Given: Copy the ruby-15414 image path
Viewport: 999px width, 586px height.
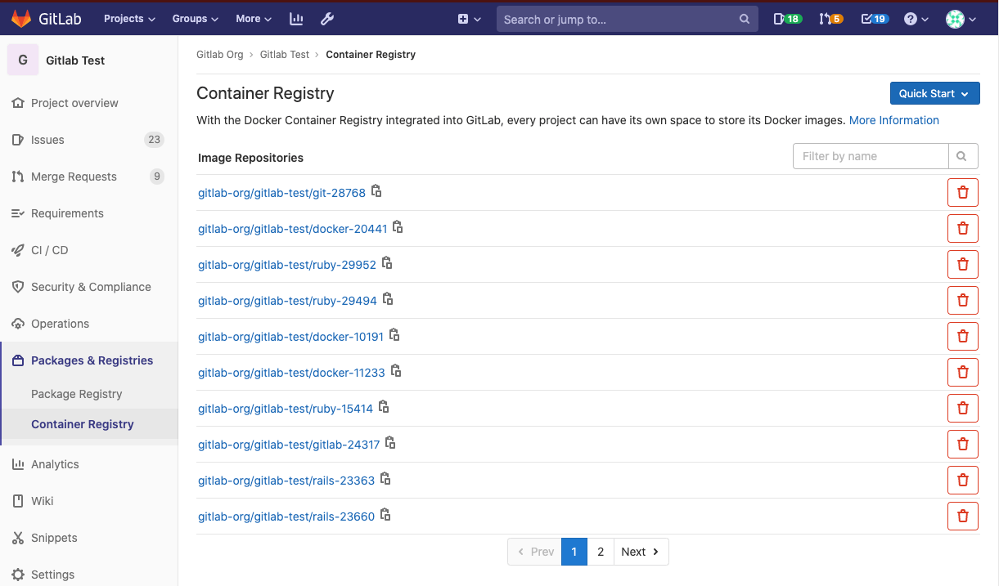Looking at the screenshot, I should [383, 406].
